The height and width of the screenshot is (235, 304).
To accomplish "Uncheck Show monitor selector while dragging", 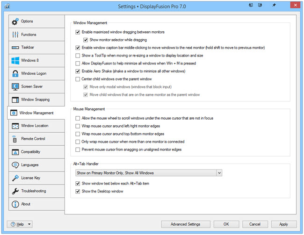I will [x=86, y=40].
